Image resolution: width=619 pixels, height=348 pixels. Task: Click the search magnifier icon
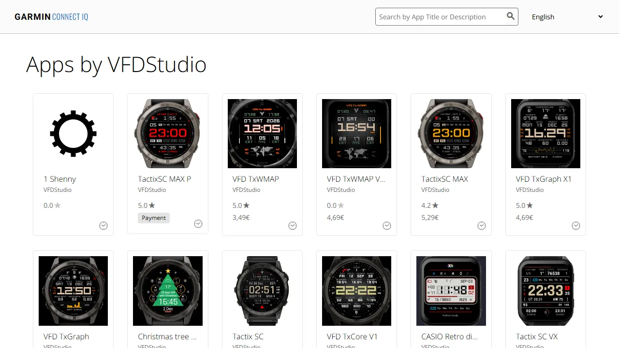click(511, 16)
